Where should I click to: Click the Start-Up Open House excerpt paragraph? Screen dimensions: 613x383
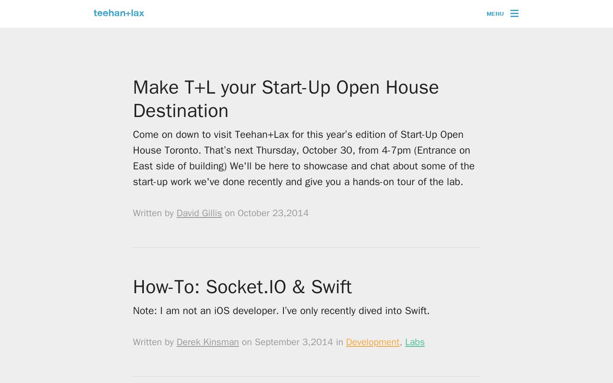(304, 158)
